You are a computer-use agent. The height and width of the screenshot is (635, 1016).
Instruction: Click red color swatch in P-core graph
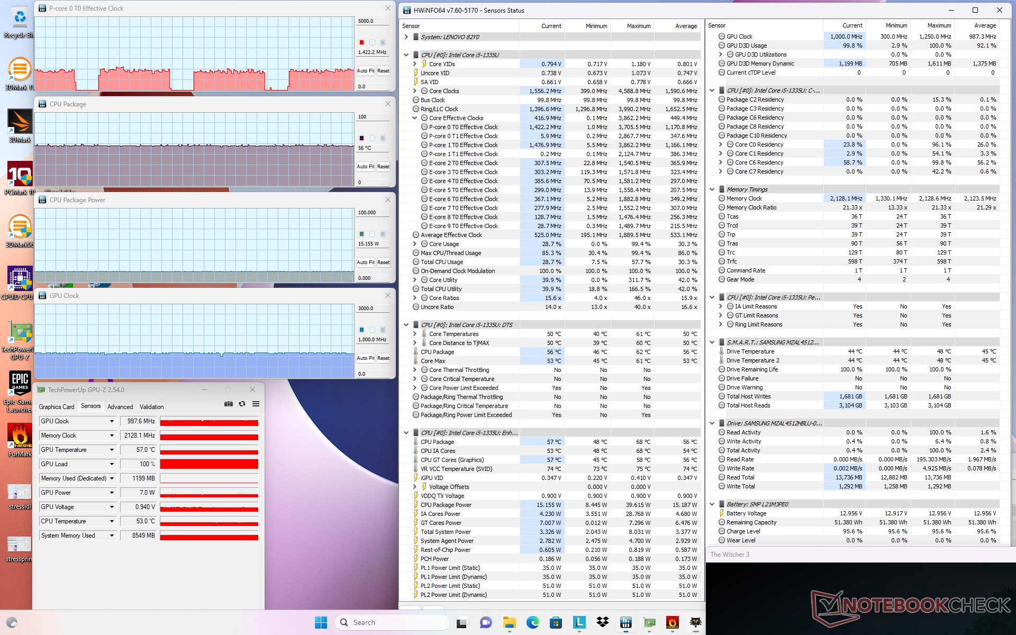362,42
